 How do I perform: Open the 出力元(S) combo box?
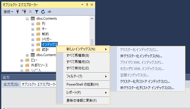tap(38, 84)
